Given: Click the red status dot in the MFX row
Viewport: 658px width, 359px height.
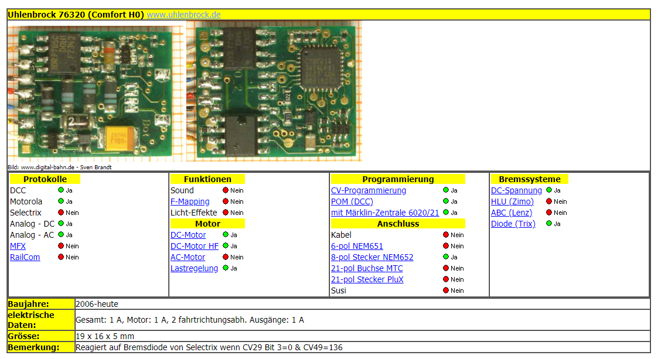Looking at the screenshot, I should click(x=61, y=246).
